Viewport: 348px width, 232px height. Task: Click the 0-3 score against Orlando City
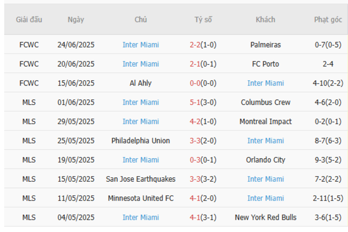195,160
